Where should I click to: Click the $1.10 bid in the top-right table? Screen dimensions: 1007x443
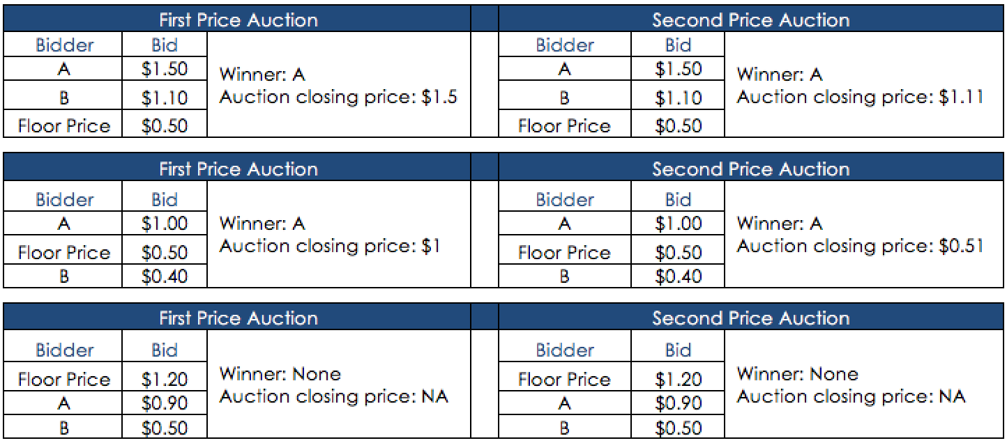click(678, 98)
